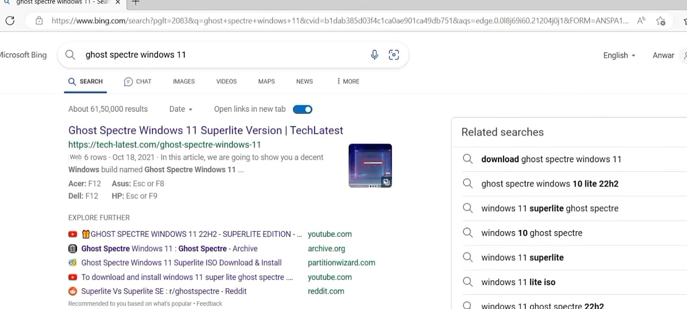This screenshot has height=309, width=687.
Task: Switch to the IMAGES tab
Action: pyautogui.click(x=184, y=82)
